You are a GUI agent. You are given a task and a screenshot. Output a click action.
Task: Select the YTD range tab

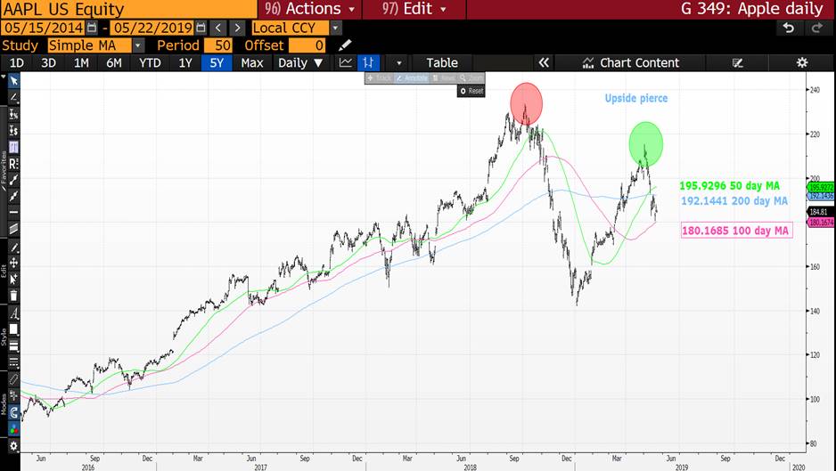(150, 63)
